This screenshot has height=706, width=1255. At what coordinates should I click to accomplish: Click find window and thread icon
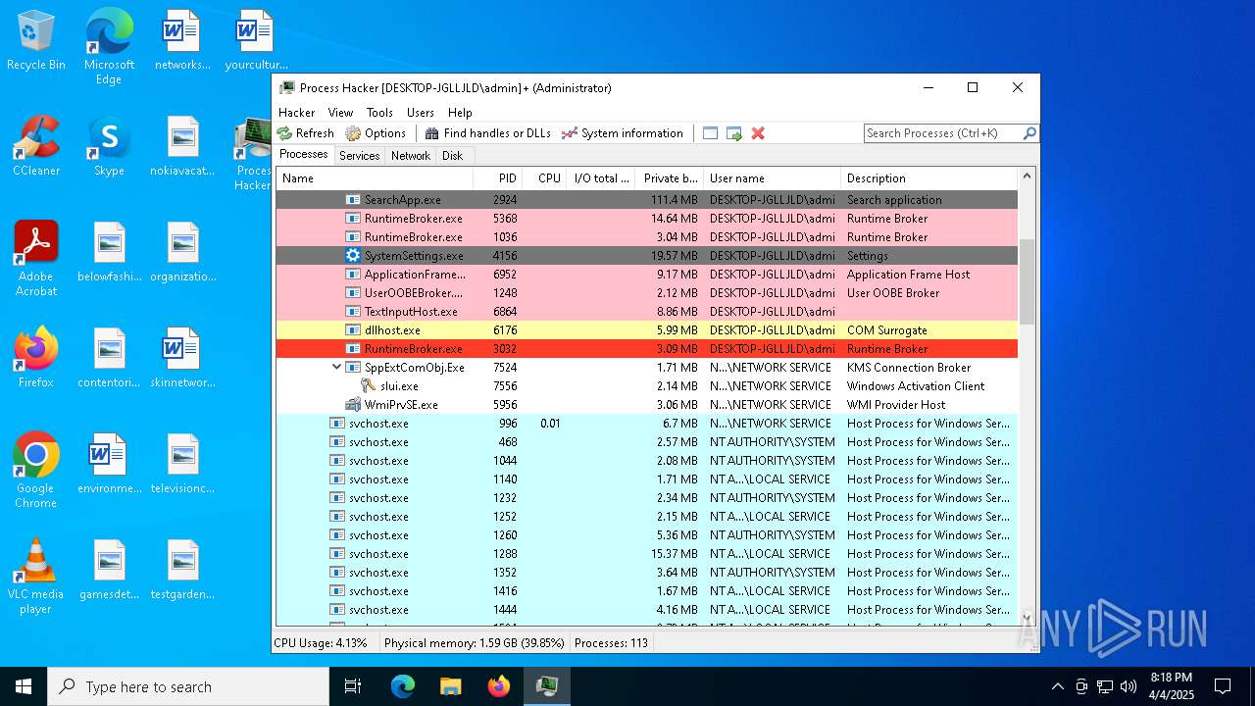click(734, 133)
